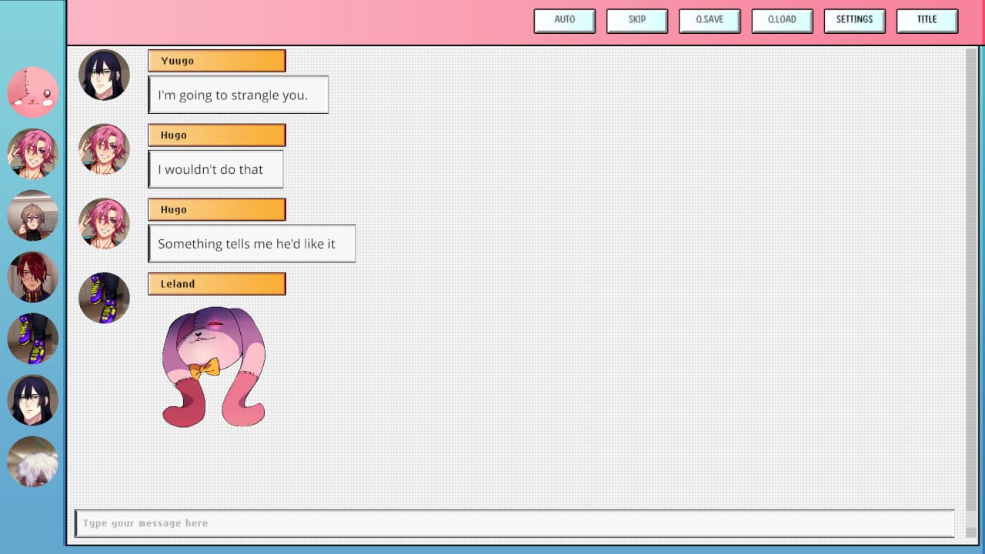Click Yuugo's profile picture in chat
This screenshot has width=985, height=554.
click(104, 75)
